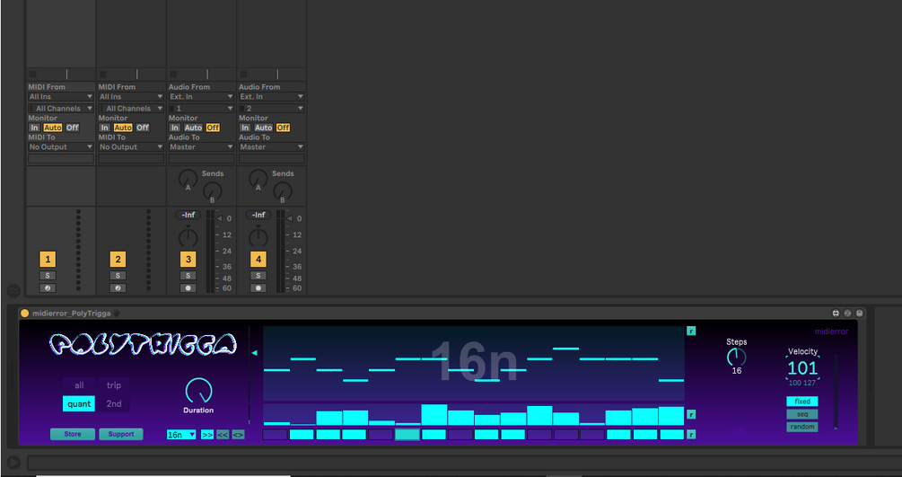Viewport: 902px width, 477px height.
Task: Toggle the PolyTrigga device activator (yellow circle)
Action: pyautogui.click(x=25, y=314)
